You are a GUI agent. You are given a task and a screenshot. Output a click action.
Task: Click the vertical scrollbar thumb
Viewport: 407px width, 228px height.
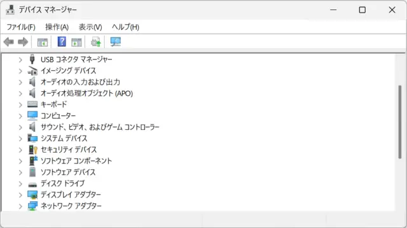[x=400, y=122]
